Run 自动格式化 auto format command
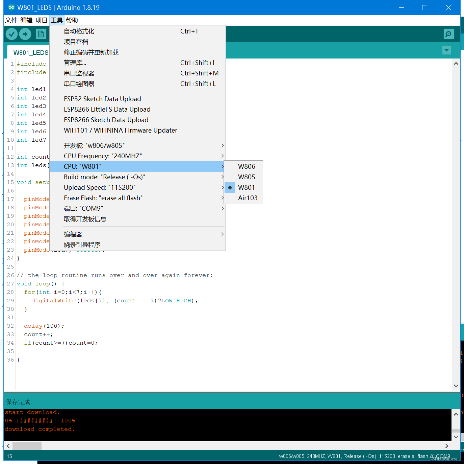Screen dimensions: 464x464 (78, 31)
